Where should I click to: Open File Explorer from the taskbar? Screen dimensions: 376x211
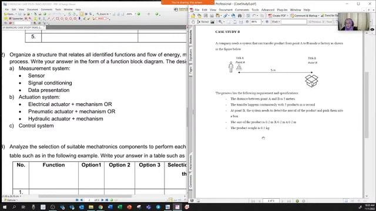(x=91, y=207)
